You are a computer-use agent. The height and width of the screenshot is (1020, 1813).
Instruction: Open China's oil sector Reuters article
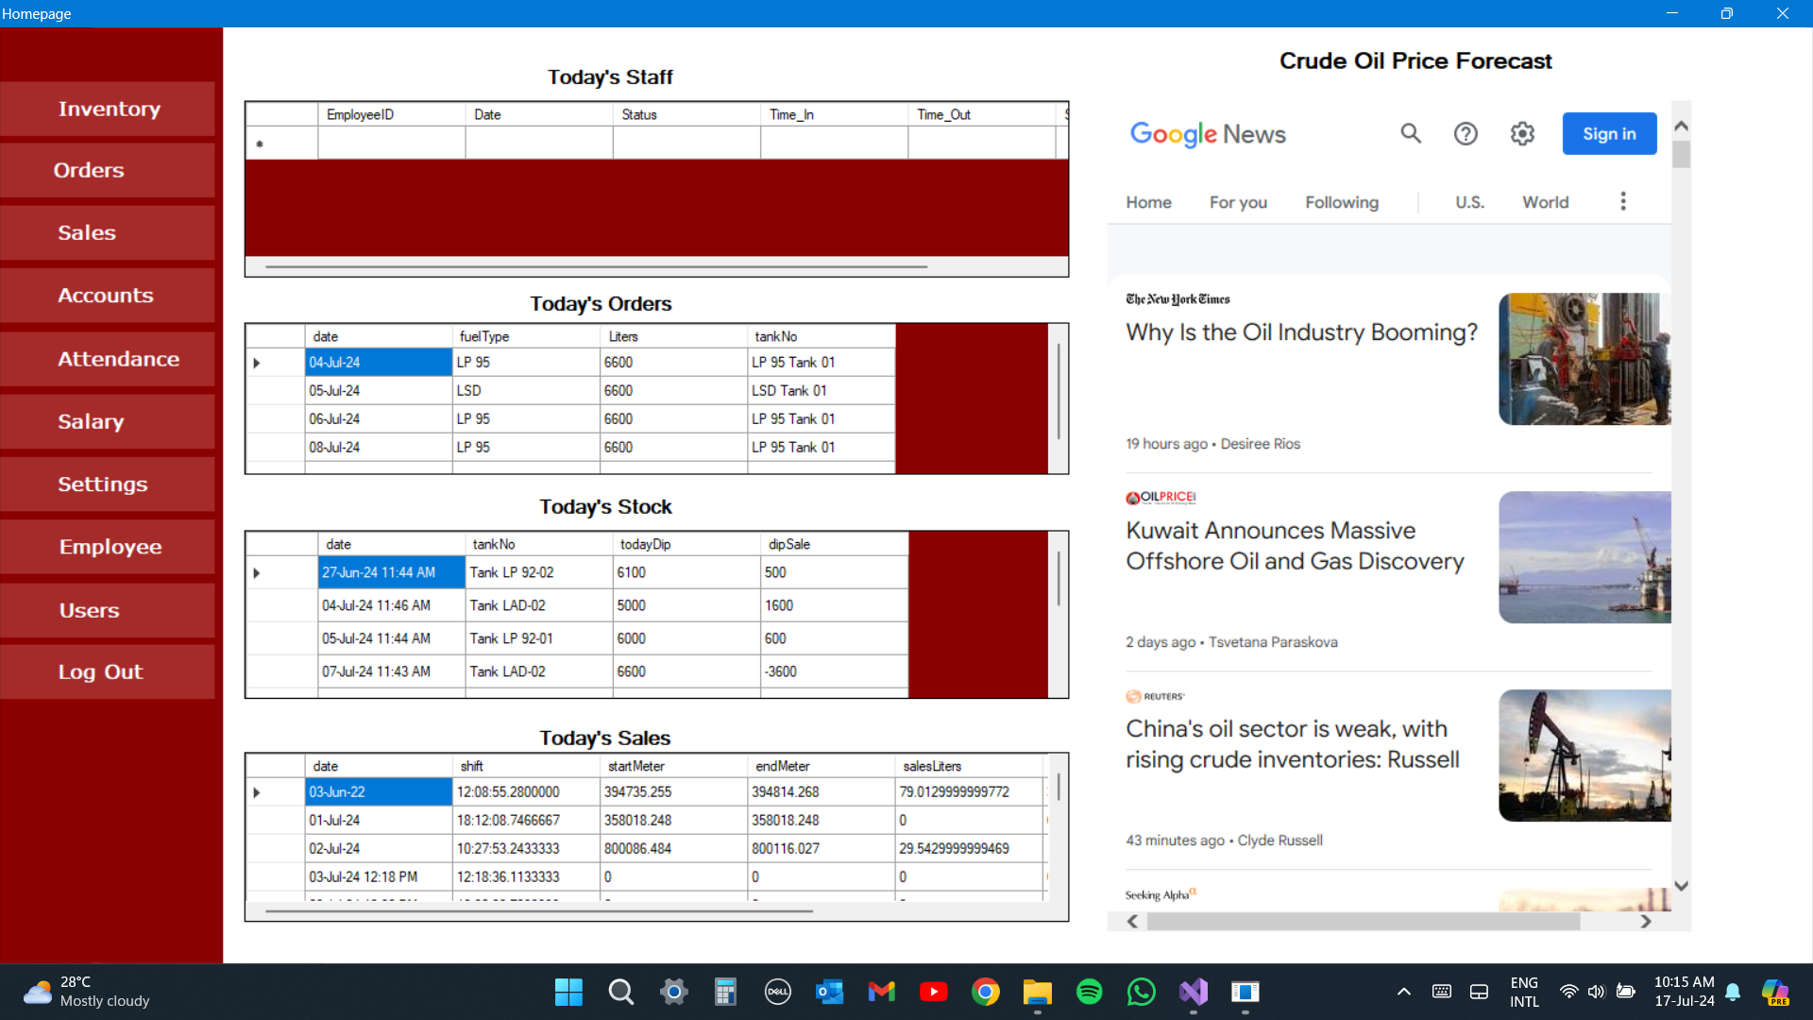(x=1292, y=744)
